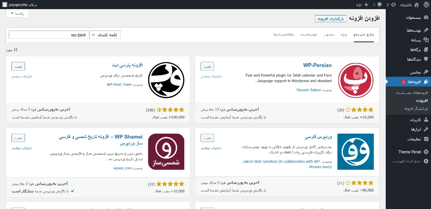
Task: Click the ابزارها wrench icon in sidebar
Action: tap(426, 129)
